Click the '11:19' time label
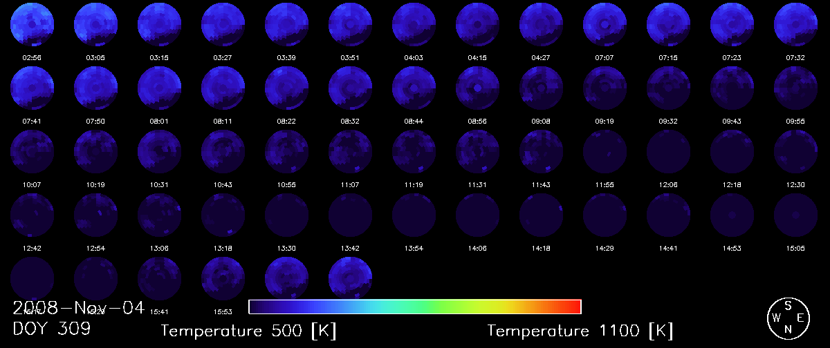Viewport: 830px width, 348px height. 414,185
